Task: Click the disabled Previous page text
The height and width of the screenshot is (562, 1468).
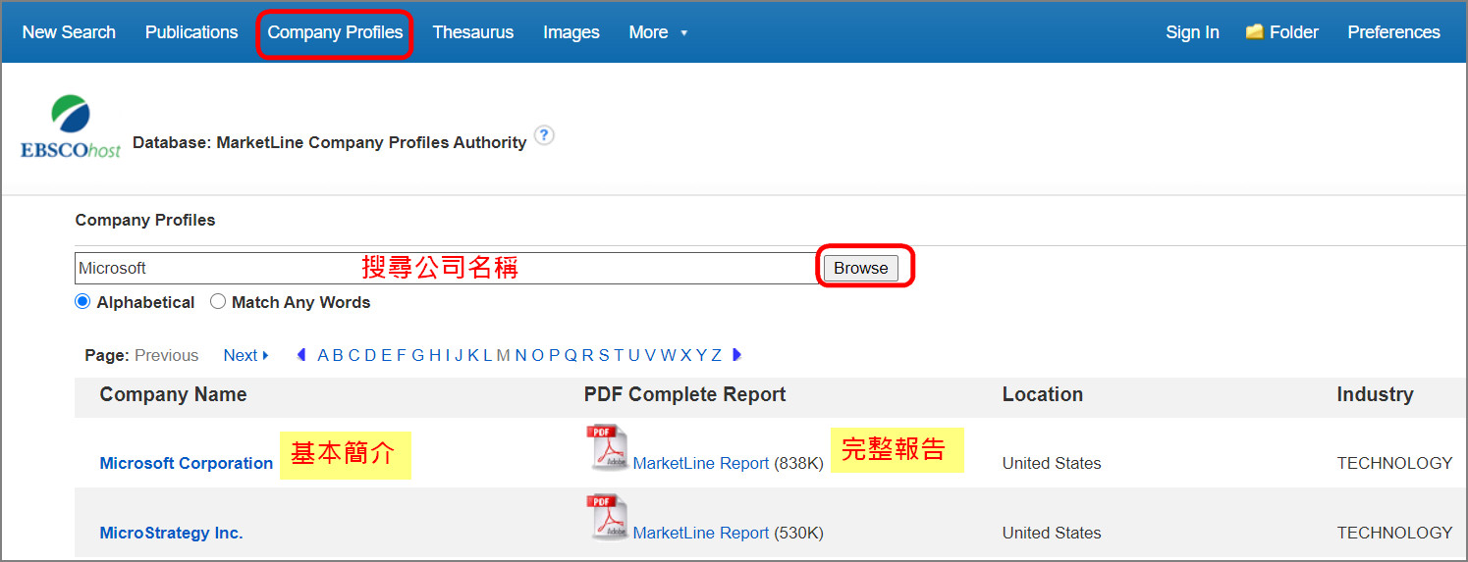Action: (166, 355)
